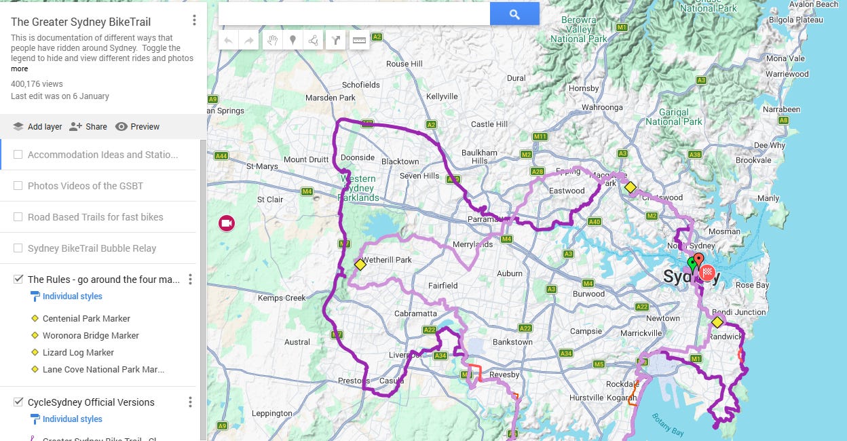Open Individual styles for The Rules layer
Screen dimensions: 847x441
tap(72, 296)
